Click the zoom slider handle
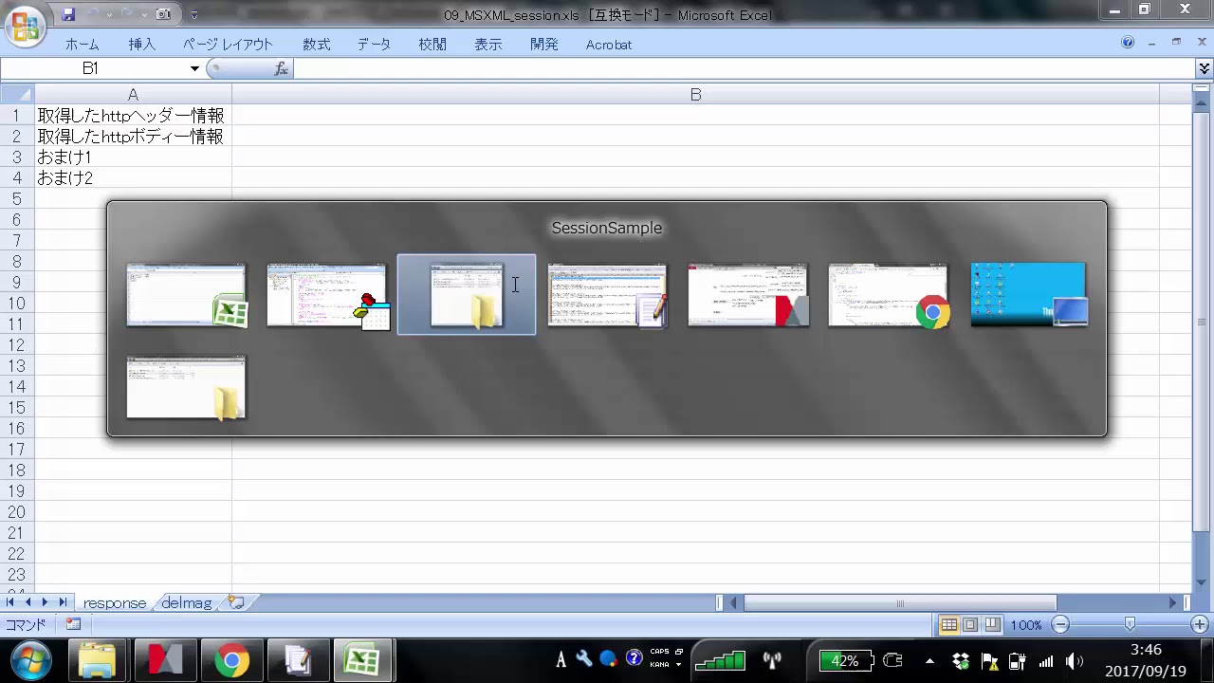This screenshot has width=1214, height=683. [1130, 624]
